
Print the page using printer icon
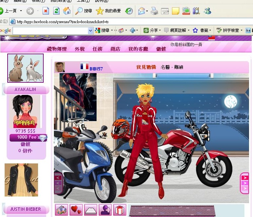154,11
